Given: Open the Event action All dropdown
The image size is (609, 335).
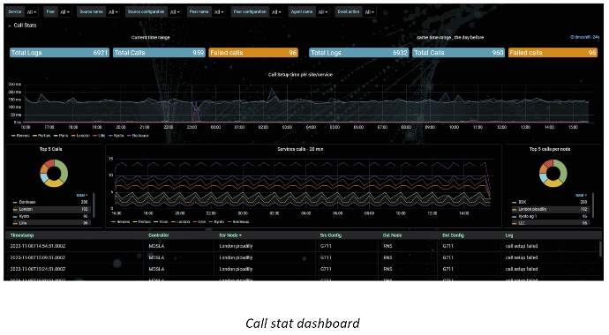Looking at the screenshot, I should [x=369, y=12].
